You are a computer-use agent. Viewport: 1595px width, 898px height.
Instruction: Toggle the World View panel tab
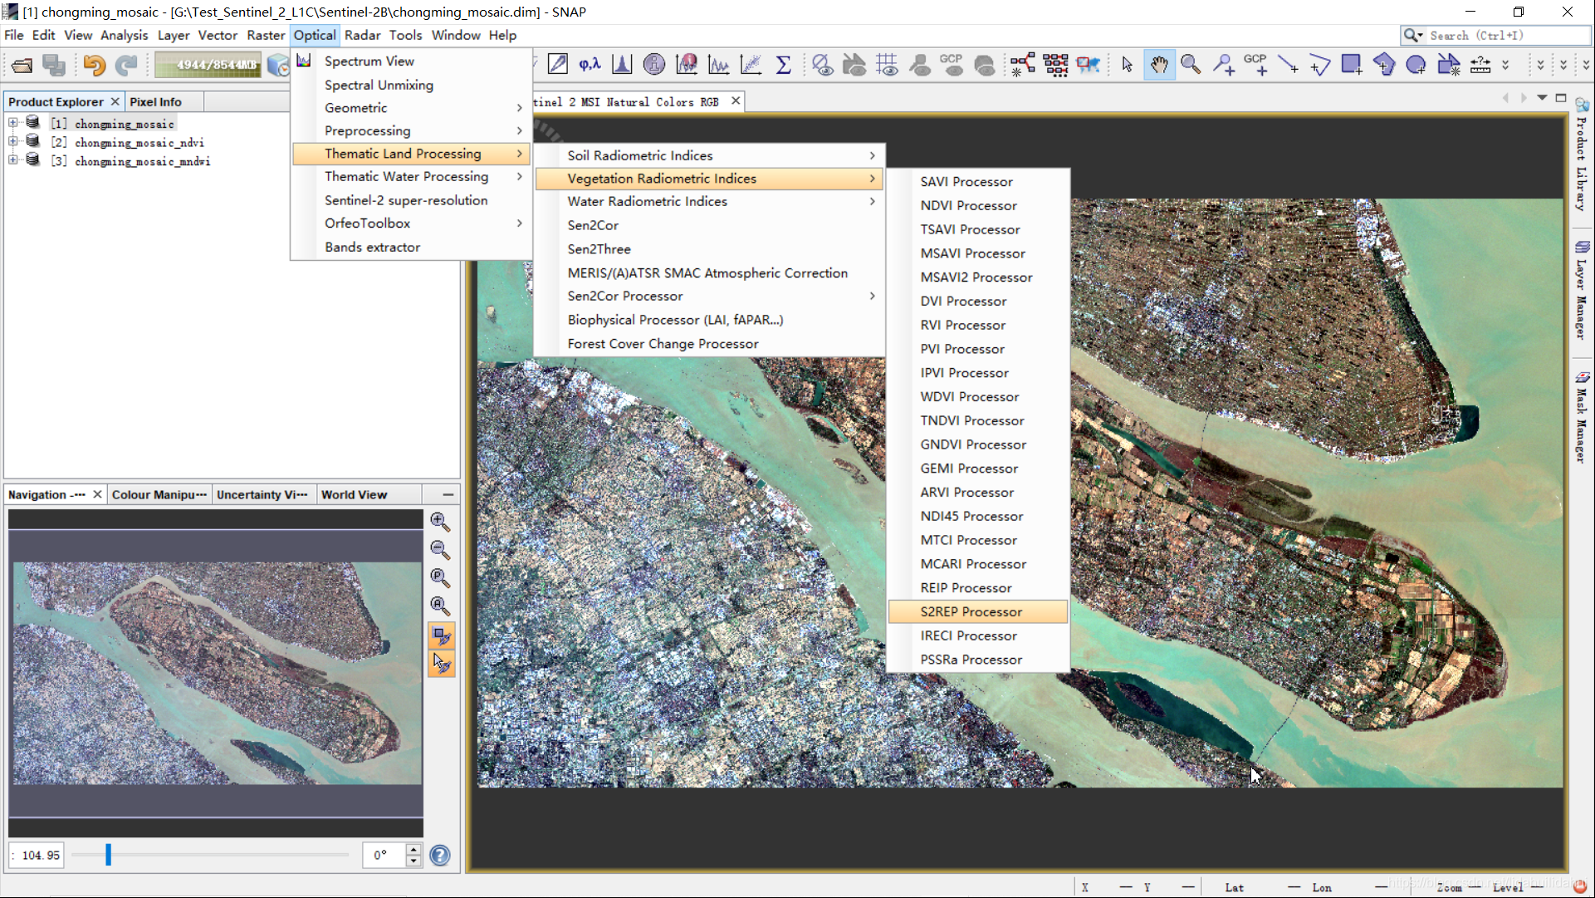354,494
